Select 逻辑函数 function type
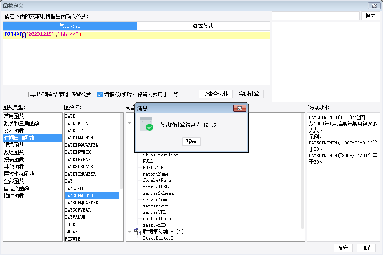 click(x=33, y=145)
